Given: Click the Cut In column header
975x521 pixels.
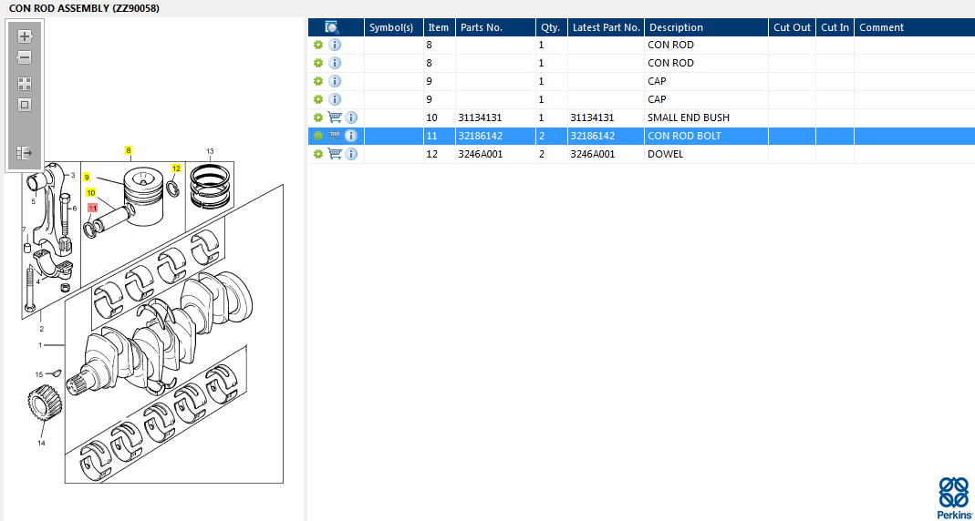Looking at the screenshot, I should pos(835,27).
